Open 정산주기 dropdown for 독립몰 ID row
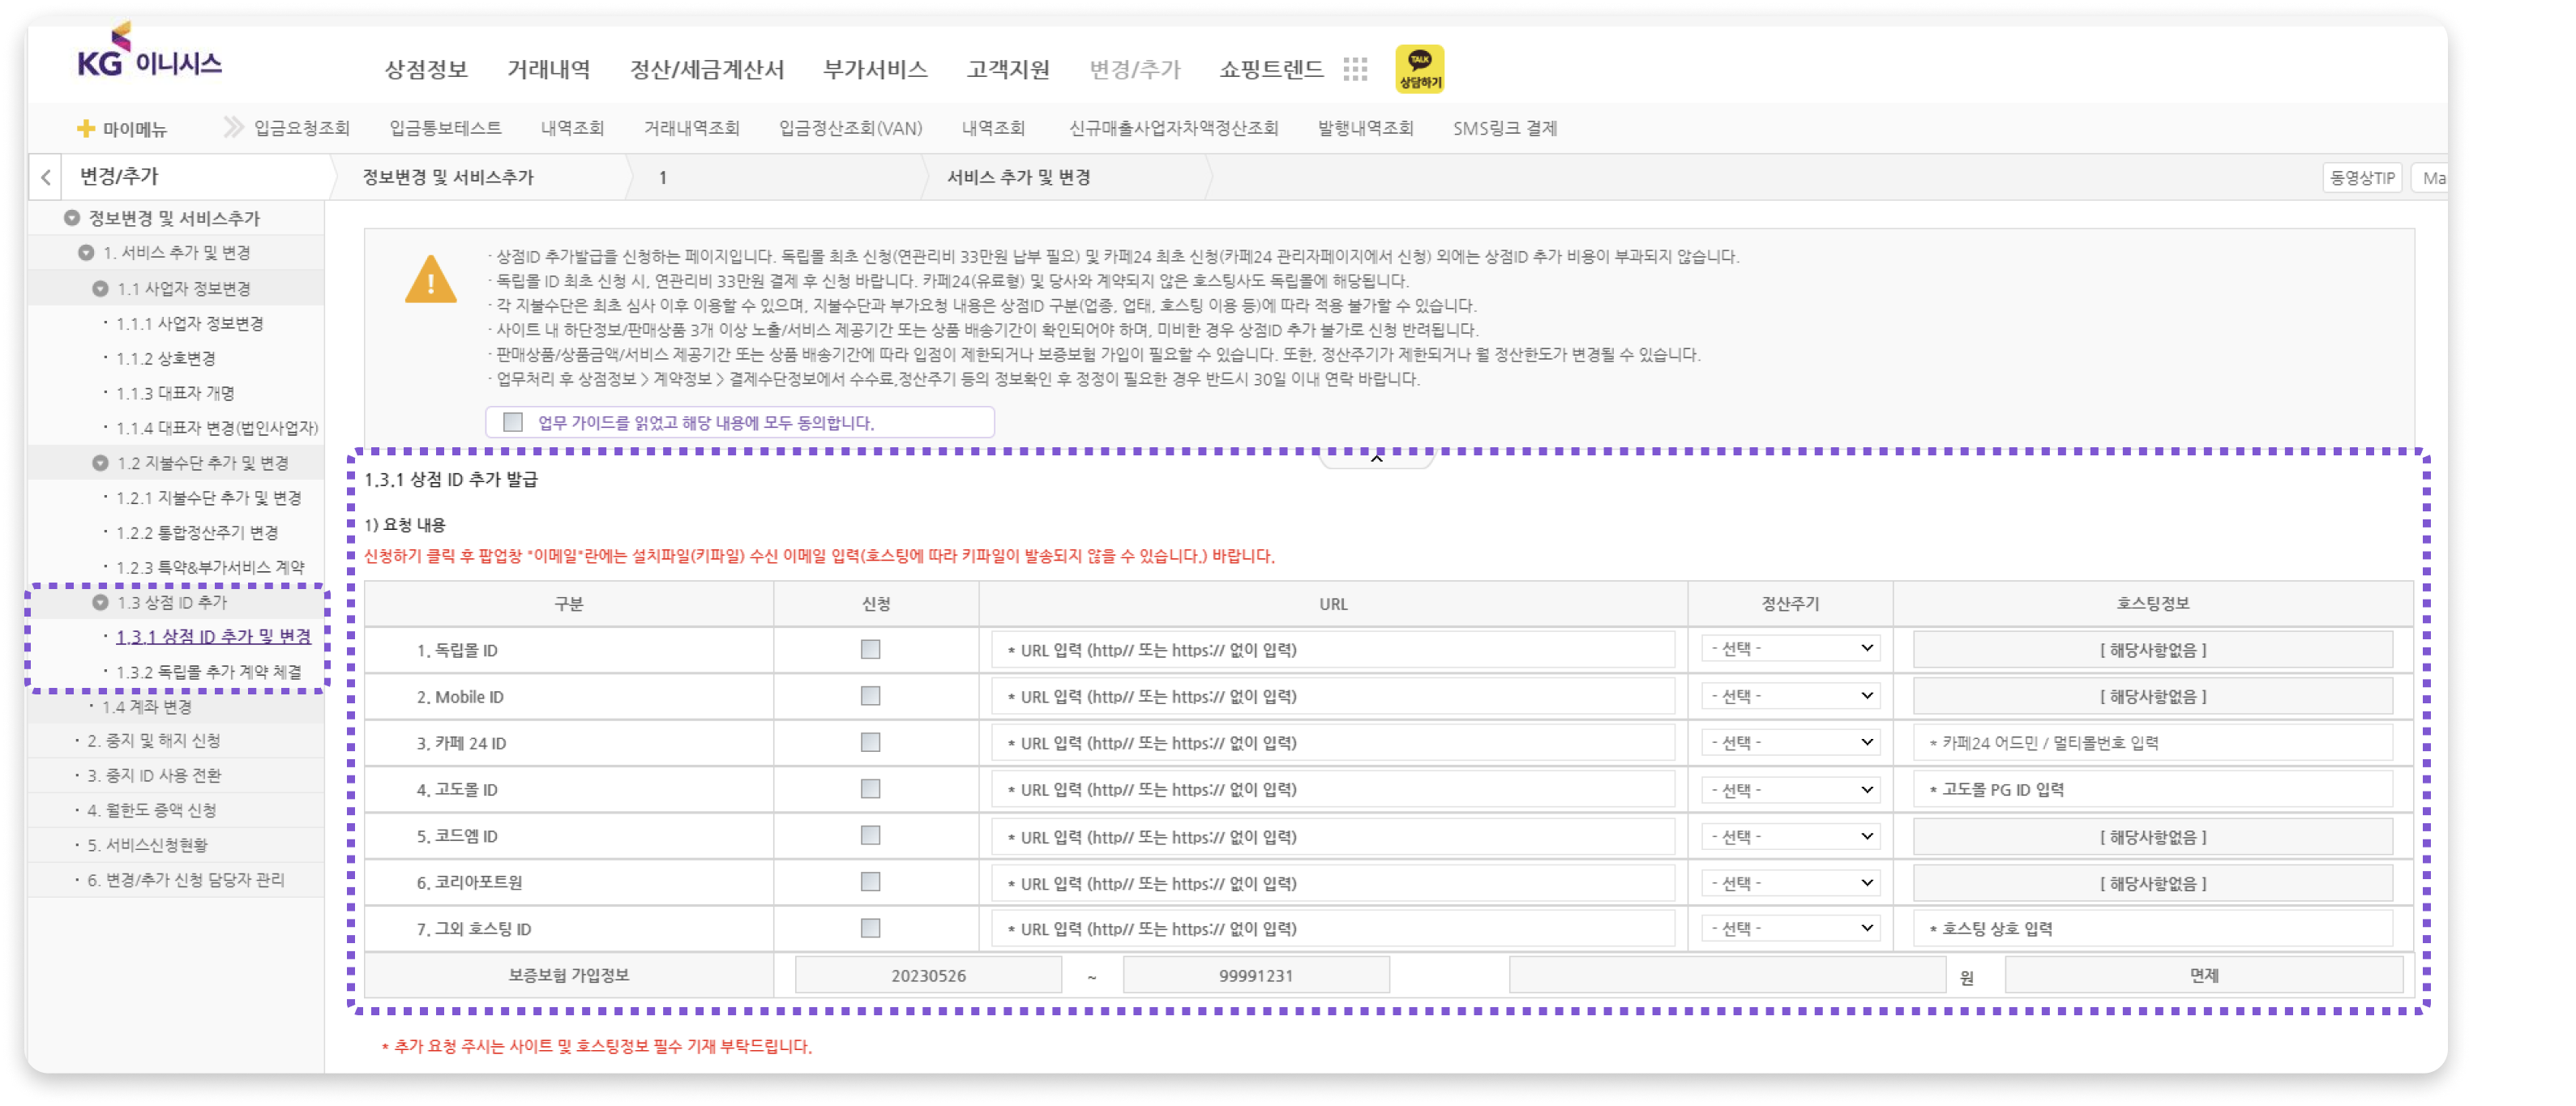Viewport: 2576px width, 1106px height. (x=1790, y=649)
